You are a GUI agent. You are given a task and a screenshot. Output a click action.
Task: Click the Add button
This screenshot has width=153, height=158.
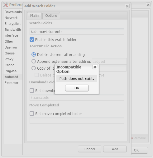(115, 149)
